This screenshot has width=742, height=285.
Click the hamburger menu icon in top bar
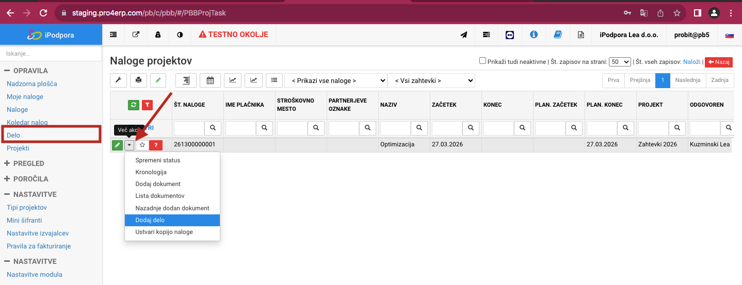coord(114,35)
